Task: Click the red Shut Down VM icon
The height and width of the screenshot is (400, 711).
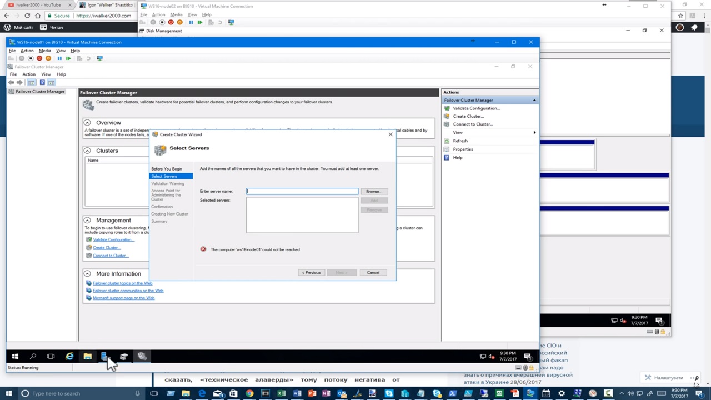Action: (x=39, y=58)
